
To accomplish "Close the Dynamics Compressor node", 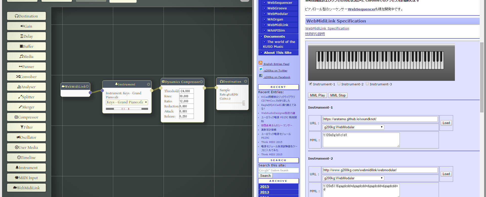I will click(x=201, y=82).
